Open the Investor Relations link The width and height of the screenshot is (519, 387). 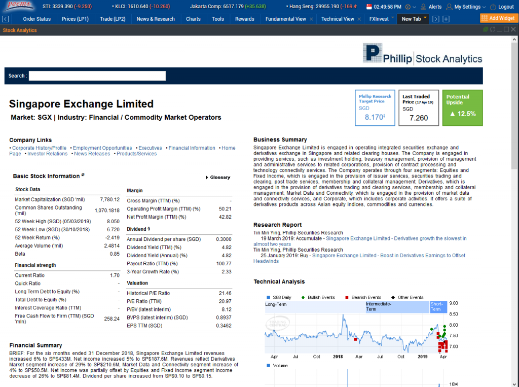(47, 154)
